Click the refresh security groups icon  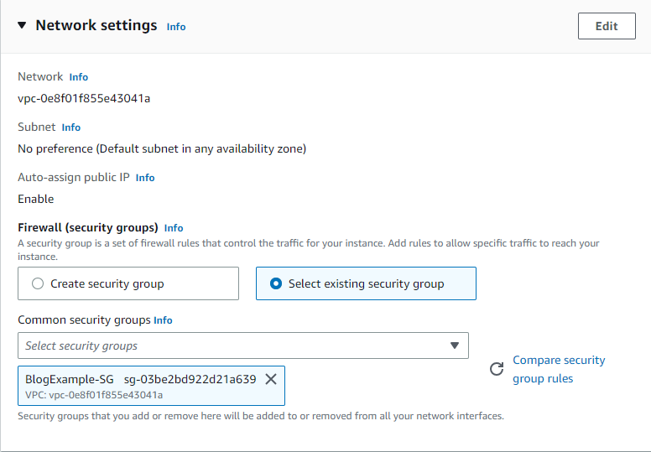(x=497, y=369)
